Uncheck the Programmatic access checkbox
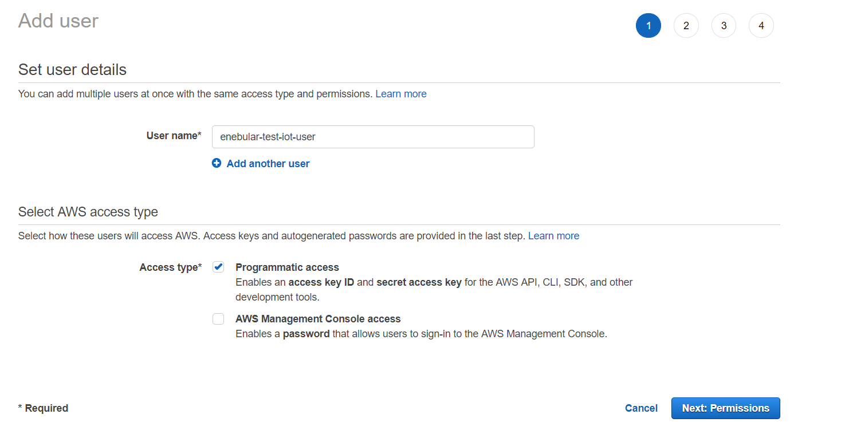The image size is (845, 438). [x=218, y=267]
